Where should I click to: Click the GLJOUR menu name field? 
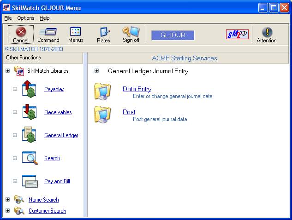coord(173,35)
